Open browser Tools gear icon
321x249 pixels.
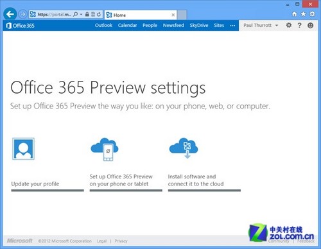tap(312, 14)
